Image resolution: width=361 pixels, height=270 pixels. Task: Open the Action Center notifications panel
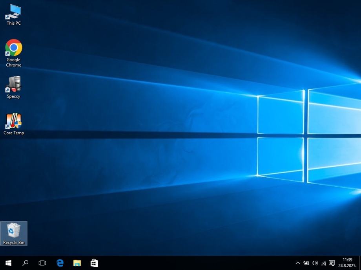[332, 263]
